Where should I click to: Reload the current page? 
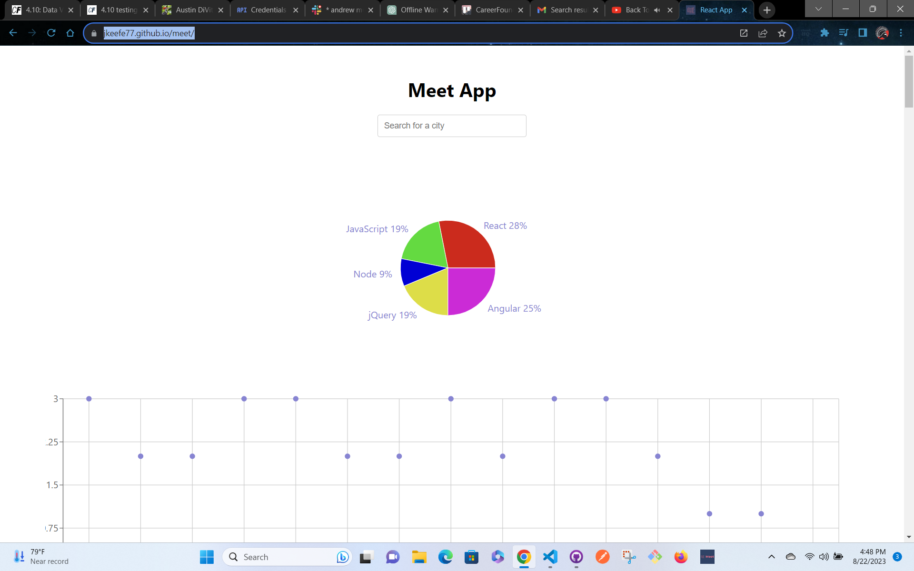click(51, 33)
